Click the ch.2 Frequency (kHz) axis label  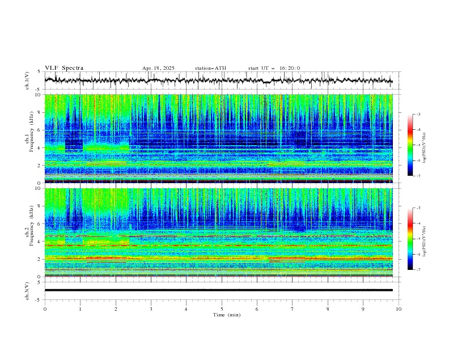coord(29,226)
